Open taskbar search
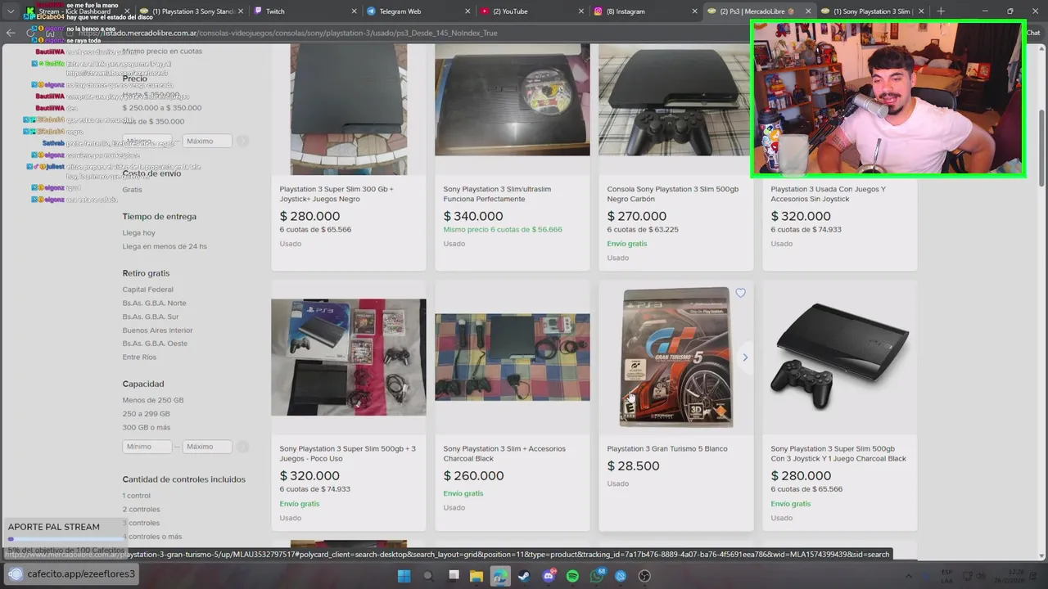 [427, 576]
